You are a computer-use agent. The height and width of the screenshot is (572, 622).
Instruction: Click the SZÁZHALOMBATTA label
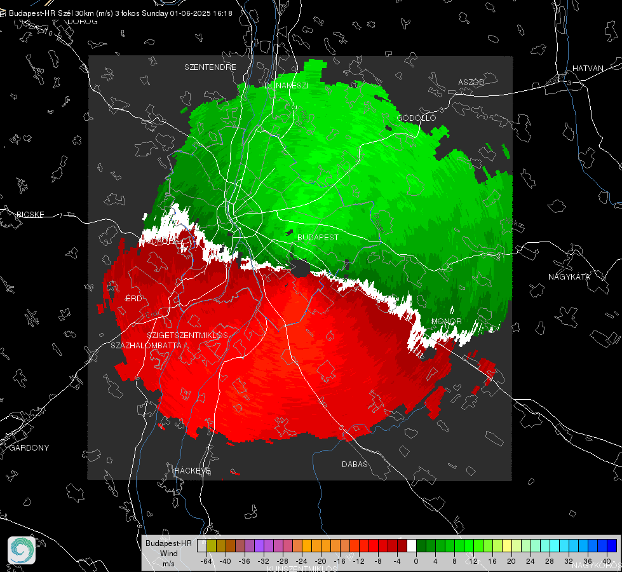click(146, 345)
